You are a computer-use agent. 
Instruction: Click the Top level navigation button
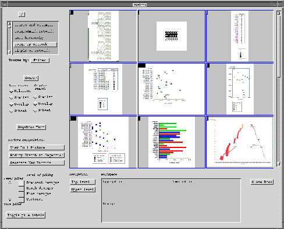[x=83, y=182]
